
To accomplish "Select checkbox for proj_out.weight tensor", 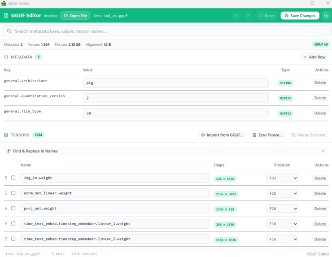I will point(13,208).
